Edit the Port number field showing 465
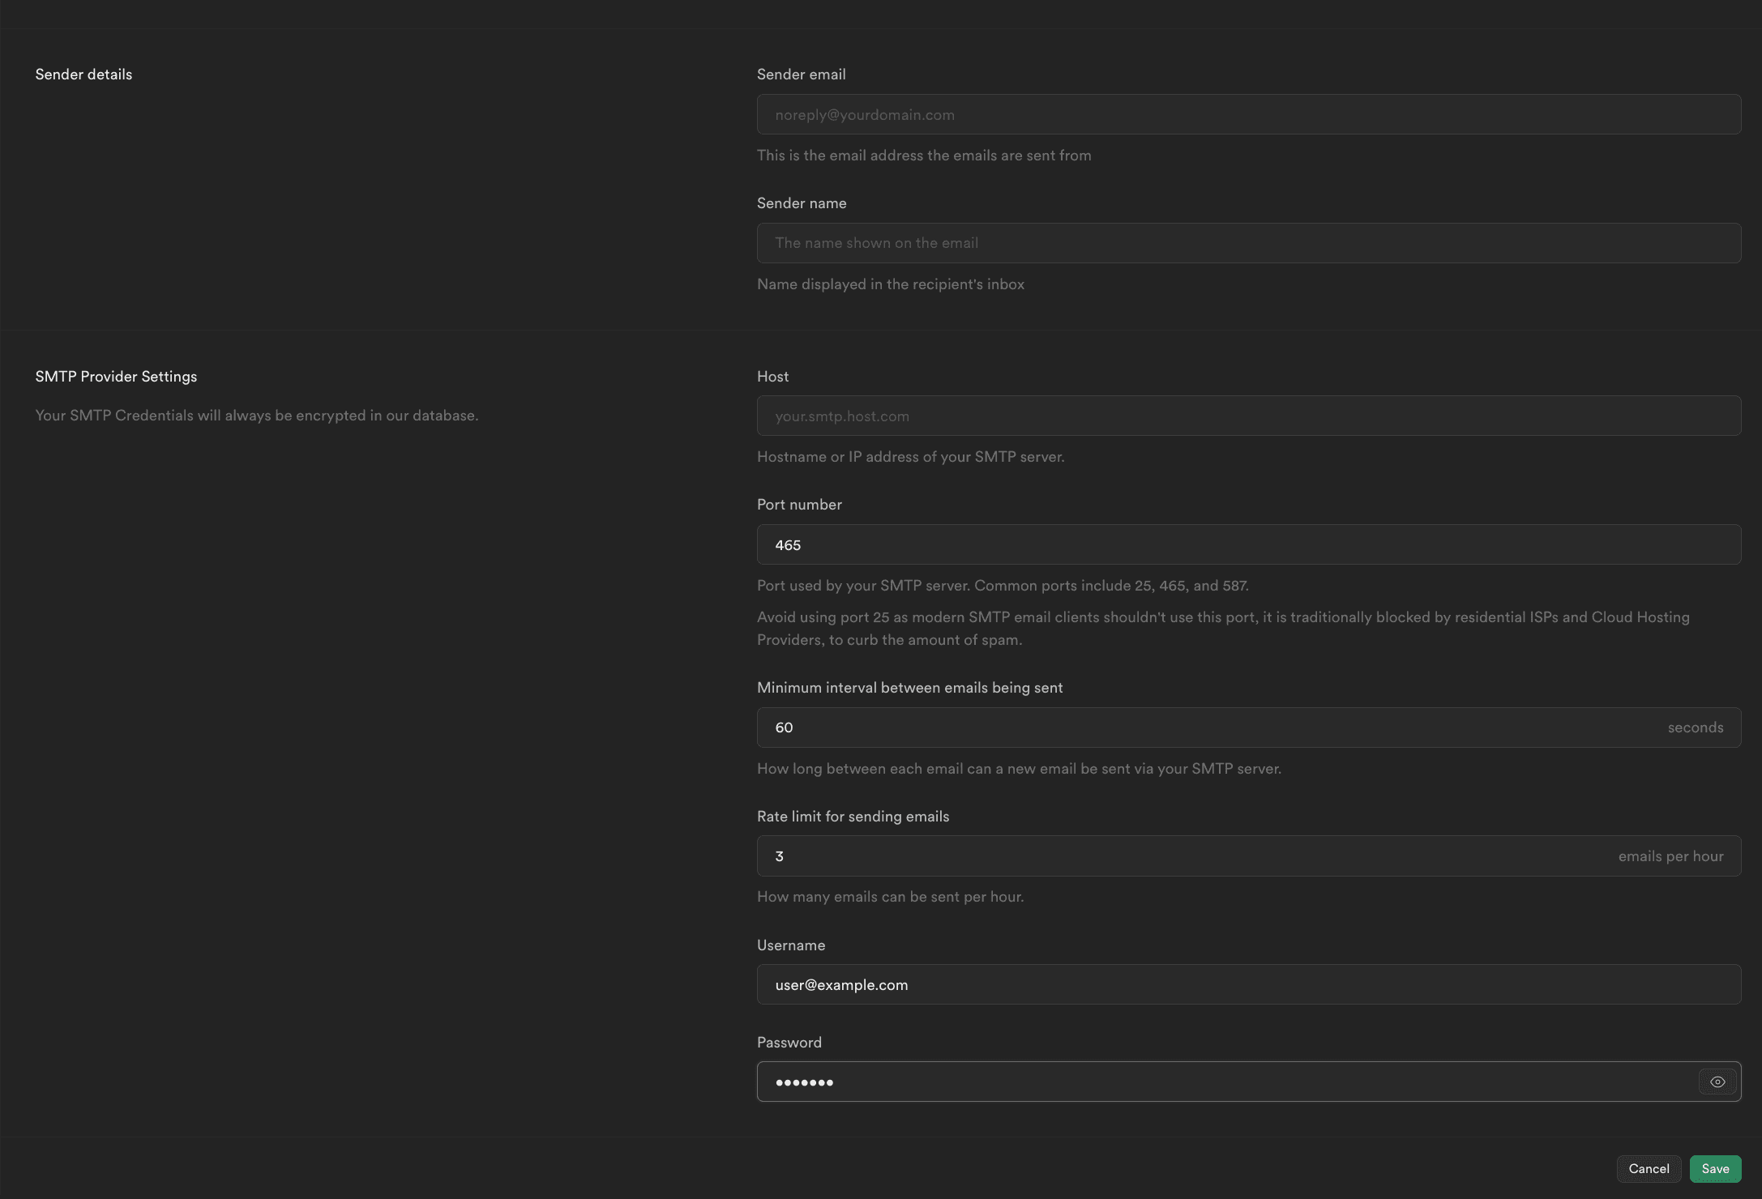The image size is (1762, 1199). tap(1249, 544)
